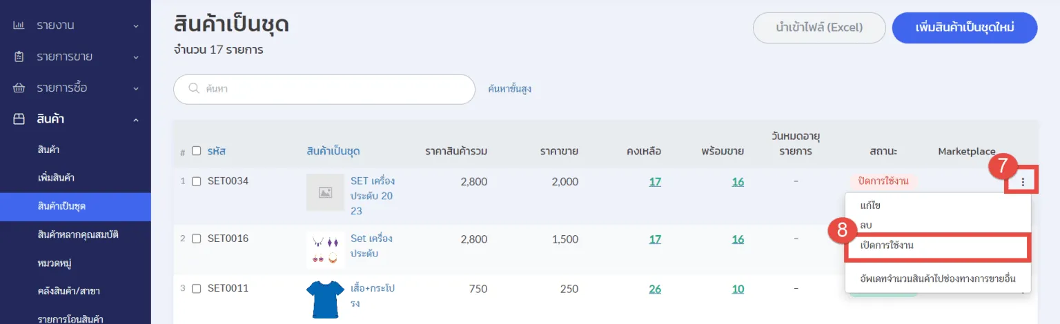Expand the รายการขาย sidebar section

click(x=136, y=57)
